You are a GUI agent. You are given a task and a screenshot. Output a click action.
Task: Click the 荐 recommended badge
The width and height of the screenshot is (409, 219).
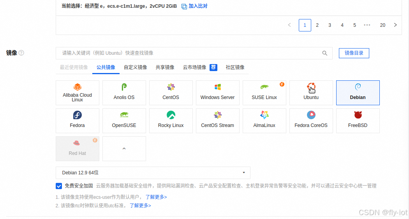tap(213, 67)
